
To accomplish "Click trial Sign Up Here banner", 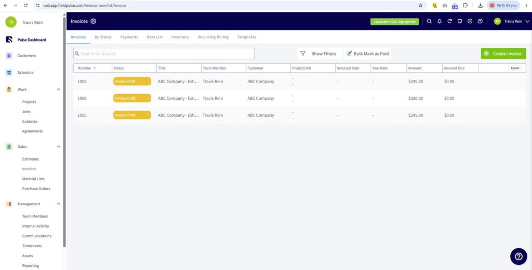I will pos(395,22).
